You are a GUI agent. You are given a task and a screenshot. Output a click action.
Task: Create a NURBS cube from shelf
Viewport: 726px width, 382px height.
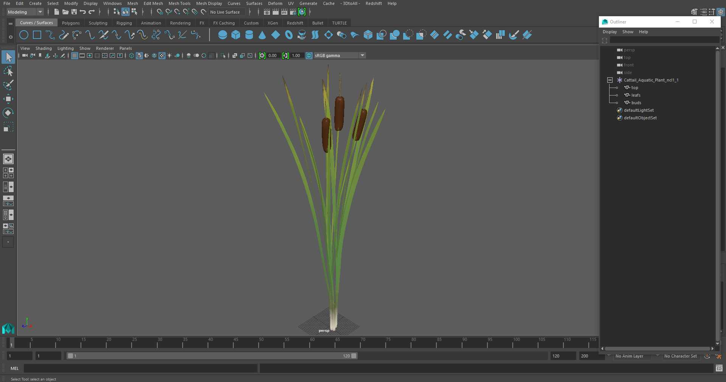point(236,35)
